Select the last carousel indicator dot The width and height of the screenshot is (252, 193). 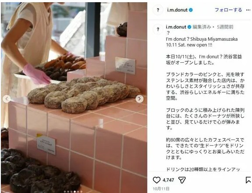pyautogui.click(x=82, y=192)
